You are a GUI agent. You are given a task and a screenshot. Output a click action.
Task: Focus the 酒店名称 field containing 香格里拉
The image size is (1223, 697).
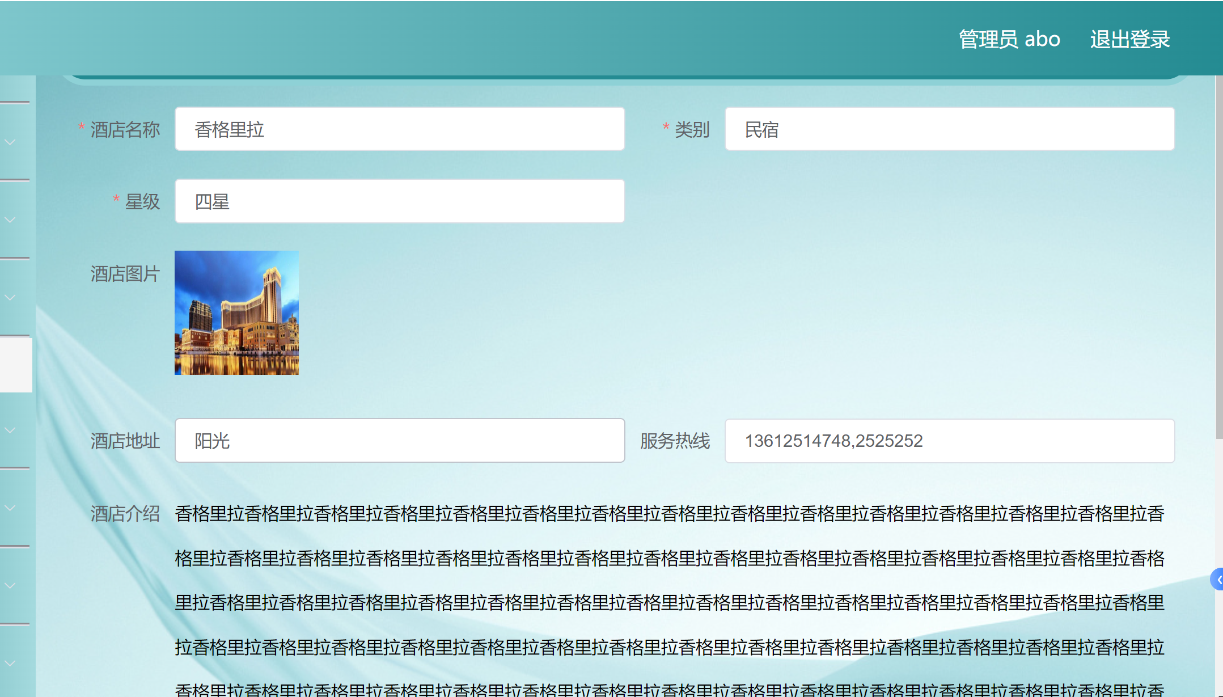[400, 129]
